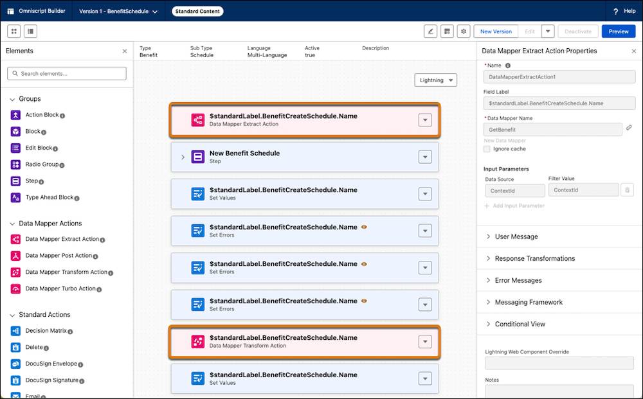Collapse the Data Mapper Actions section
643x399 pixels.
click(12, 224)
